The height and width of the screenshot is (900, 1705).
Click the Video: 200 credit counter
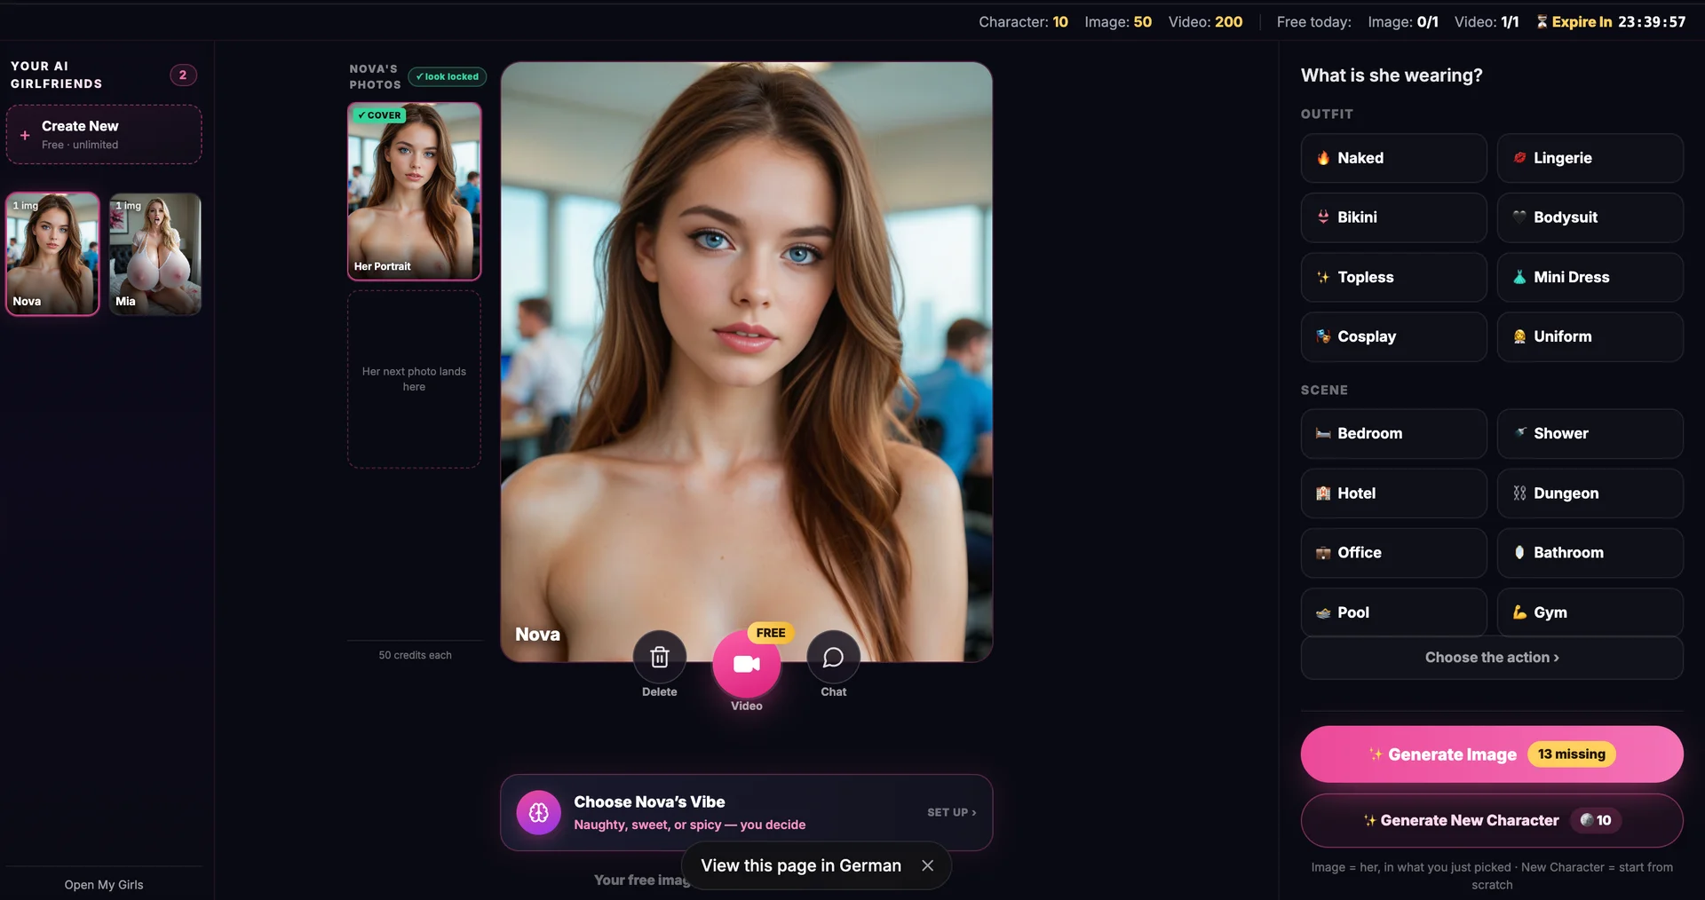(x=1205, y=21)
